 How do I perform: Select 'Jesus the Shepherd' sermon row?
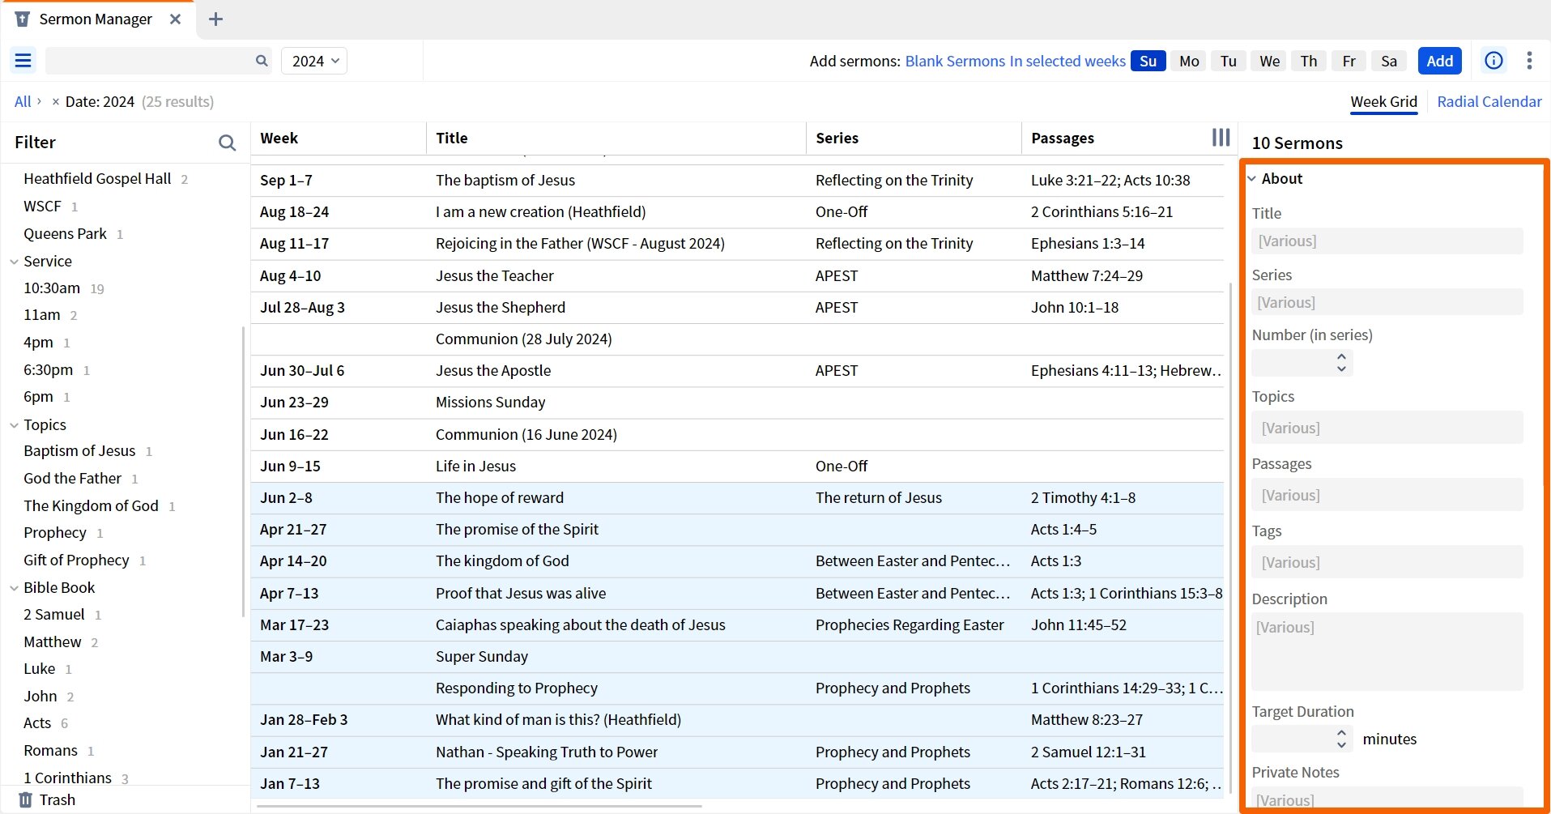(737, 308)
